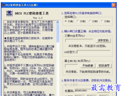Click the 密码清零 button
The image size is (123, 96).
point(104,66)
